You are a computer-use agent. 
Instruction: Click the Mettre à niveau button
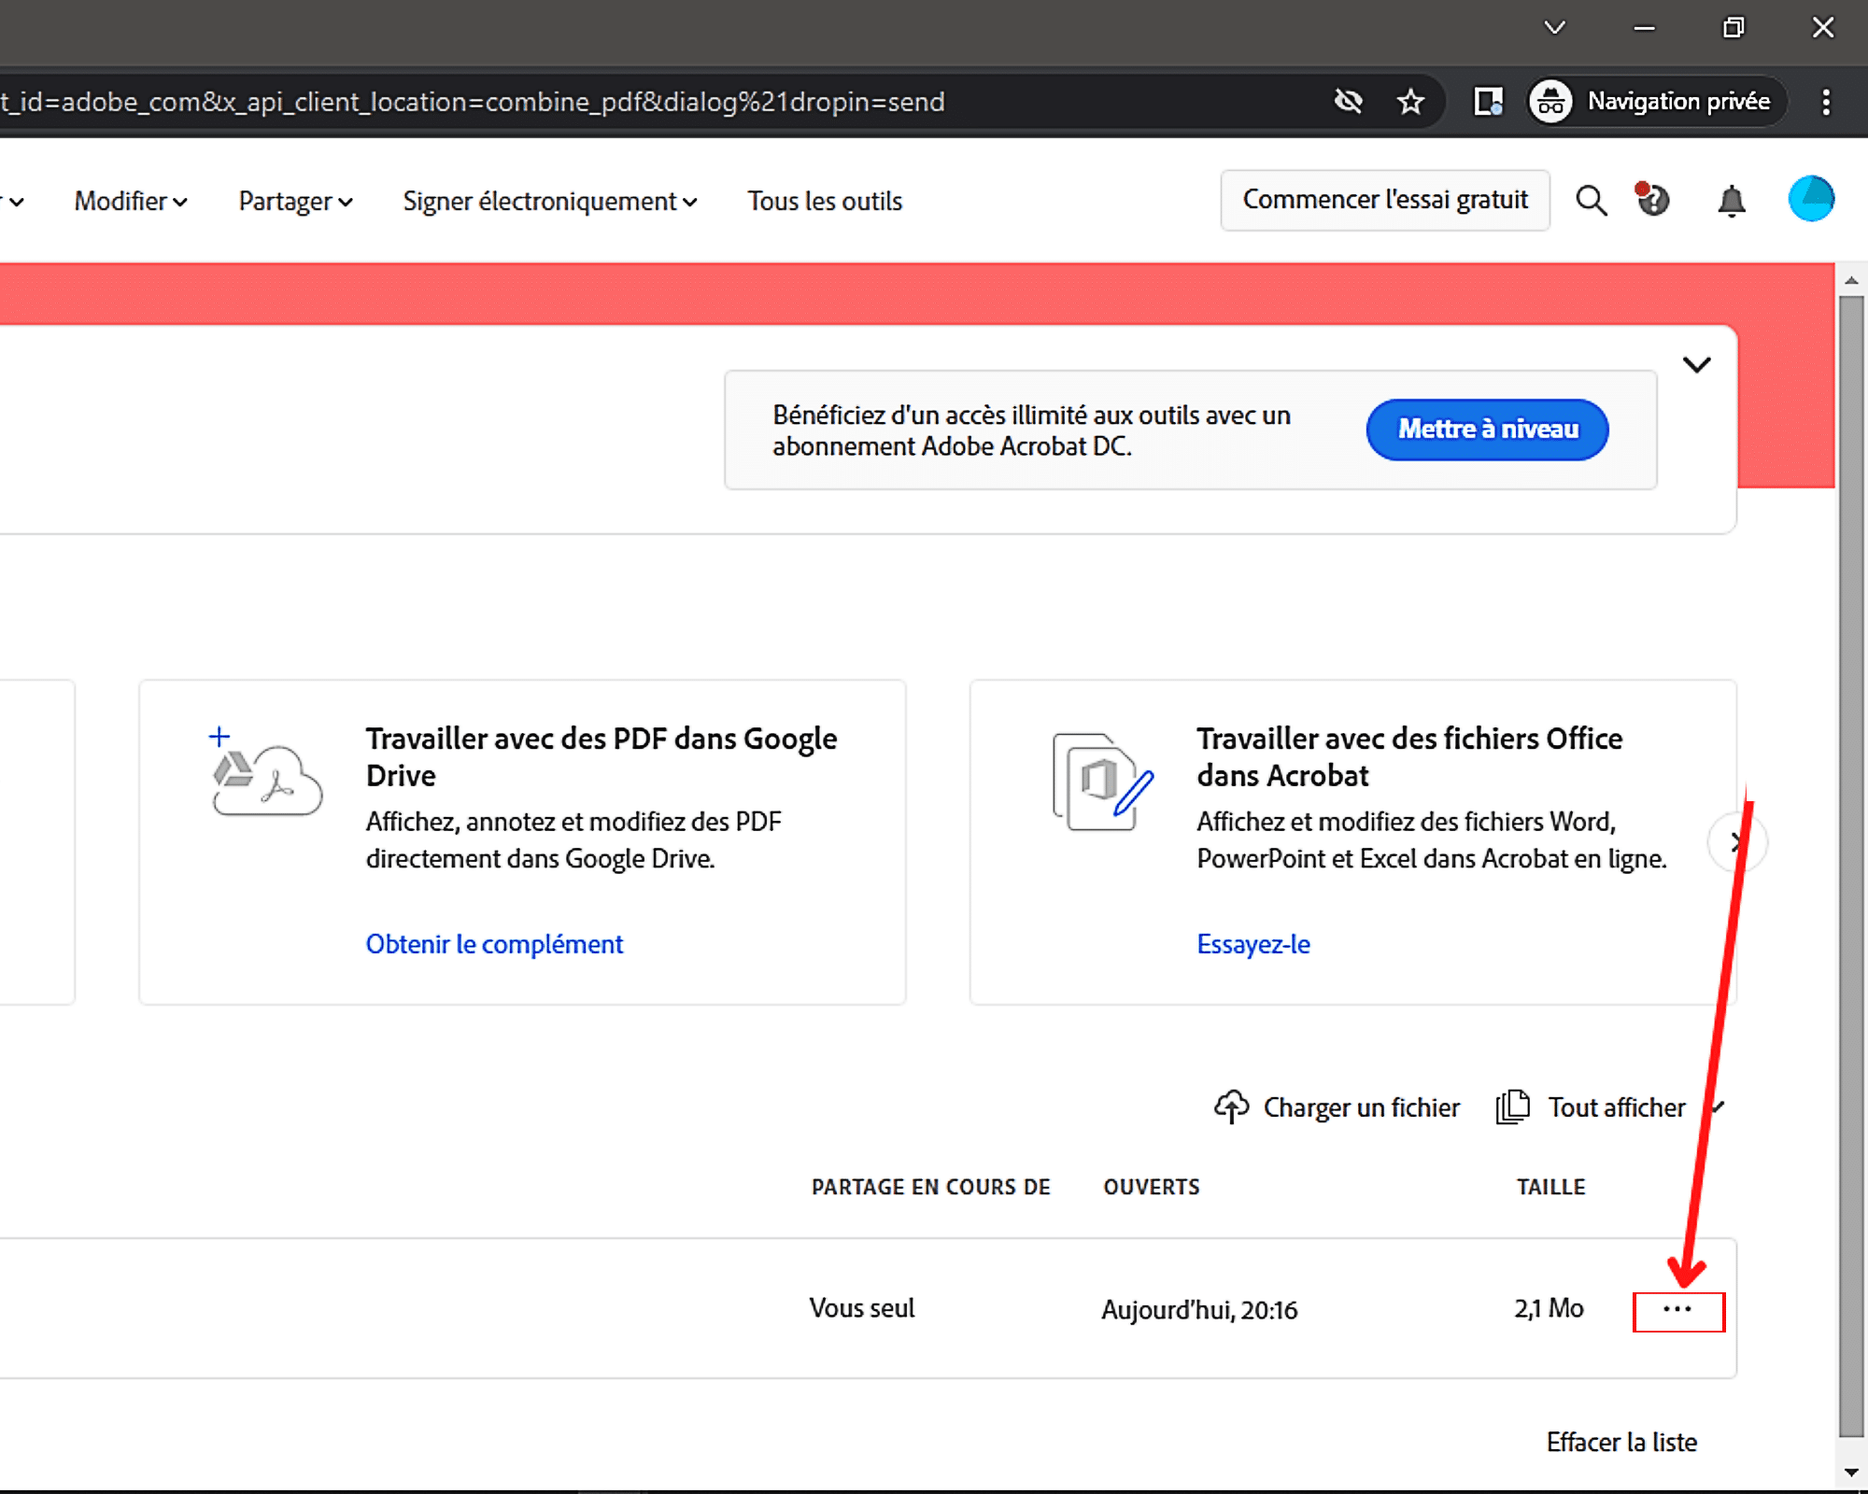click(x=1487, y=430)
